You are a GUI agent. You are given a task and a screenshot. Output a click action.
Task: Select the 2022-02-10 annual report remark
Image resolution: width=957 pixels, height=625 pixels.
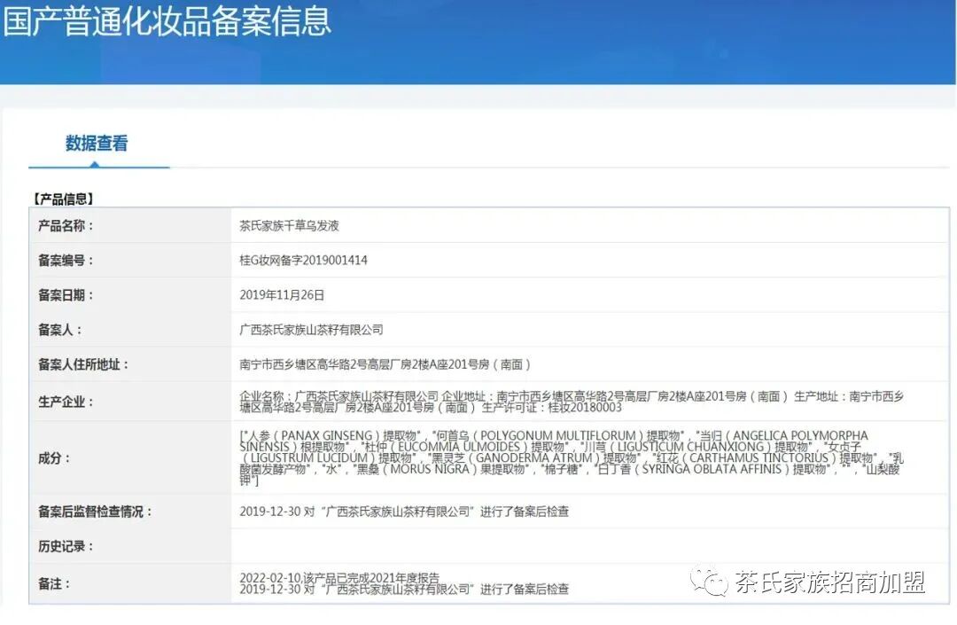339,577
